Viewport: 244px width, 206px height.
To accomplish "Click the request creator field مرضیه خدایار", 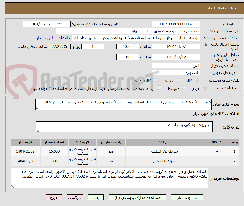I will click(x=136, y=38).
